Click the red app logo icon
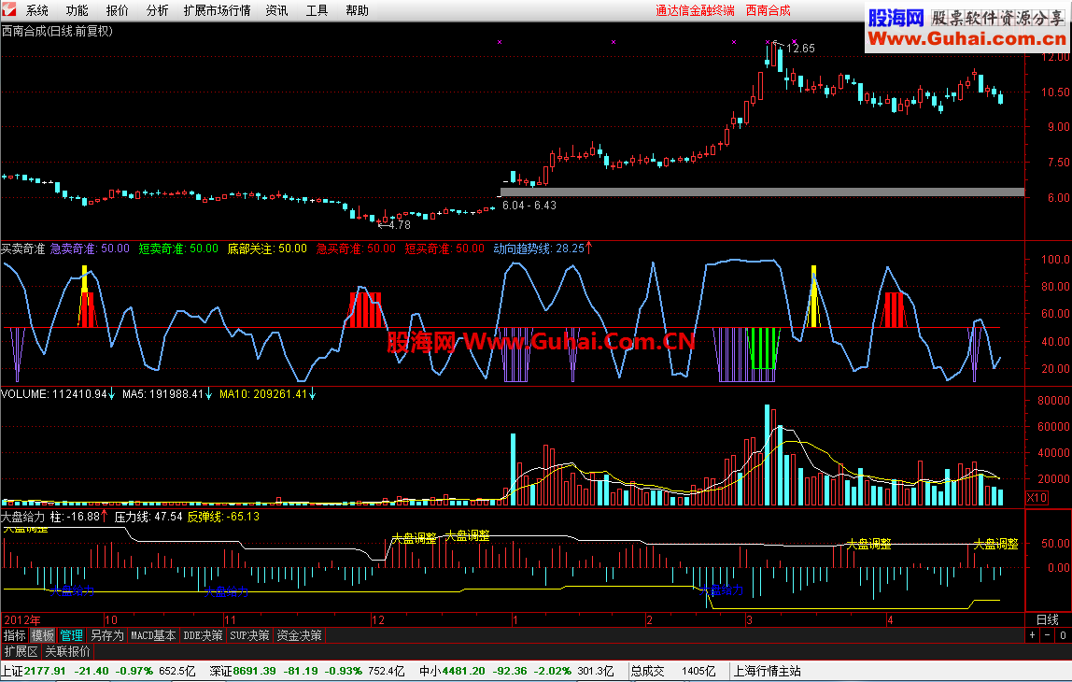 9,10
